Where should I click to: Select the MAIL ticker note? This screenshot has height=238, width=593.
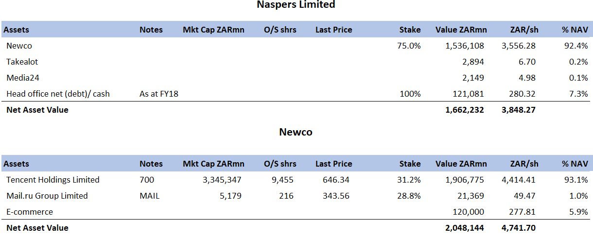pyautogui.click(x=149, y=196)
